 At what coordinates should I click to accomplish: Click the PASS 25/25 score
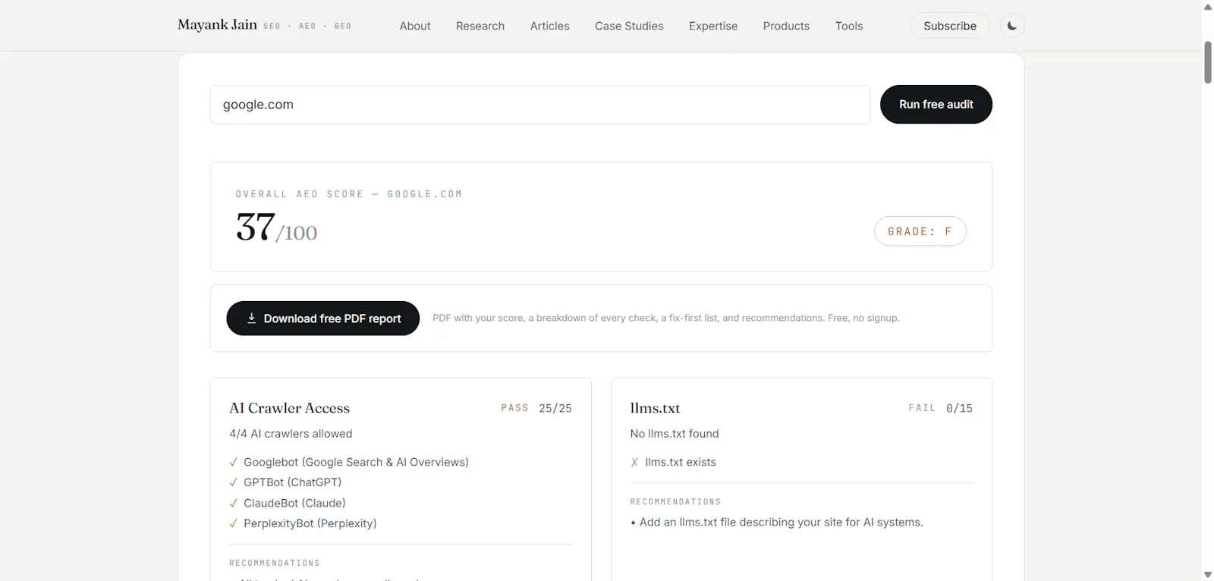tap(536, 408)
